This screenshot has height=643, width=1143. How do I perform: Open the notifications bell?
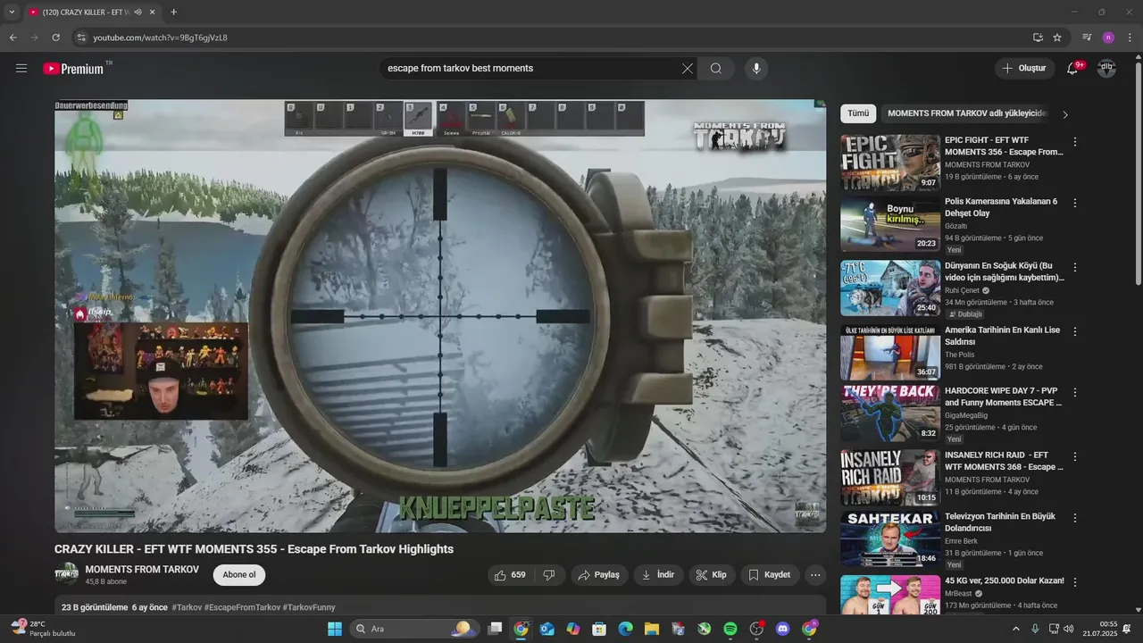[1072, 69]
